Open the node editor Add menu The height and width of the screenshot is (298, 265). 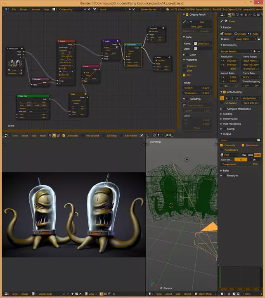34,136
